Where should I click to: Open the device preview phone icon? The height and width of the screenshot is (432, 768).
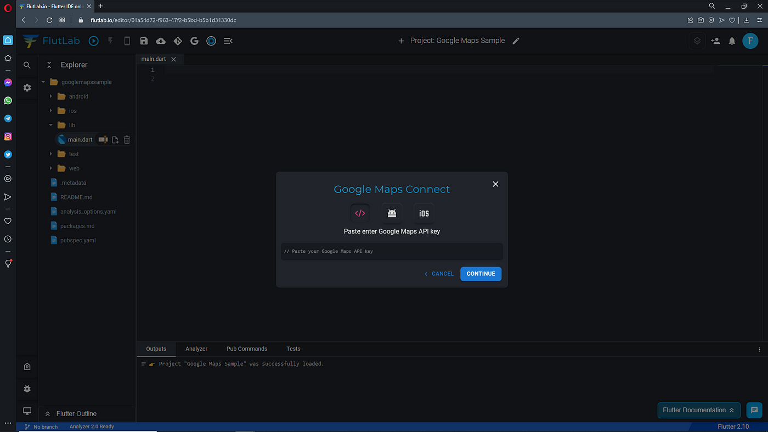pyautogui.click(x=127, y=41)
